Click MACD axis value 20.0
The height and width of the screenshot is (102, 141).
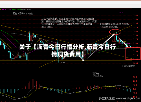(135, 81)
